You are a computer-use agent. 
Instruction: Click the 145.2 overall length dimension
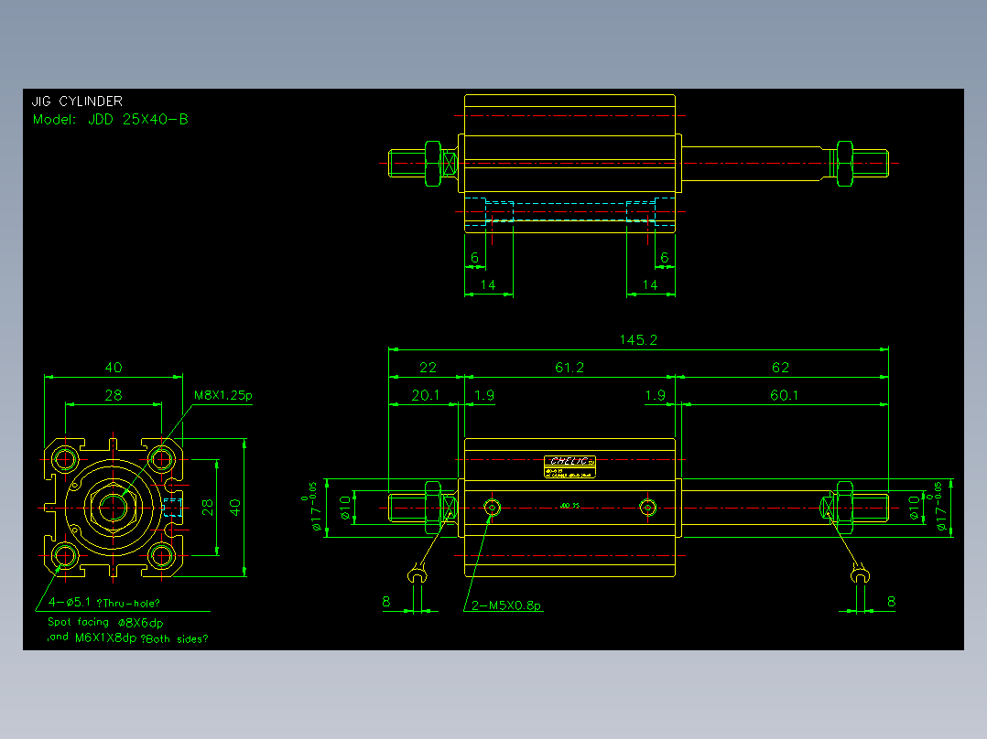638,339
